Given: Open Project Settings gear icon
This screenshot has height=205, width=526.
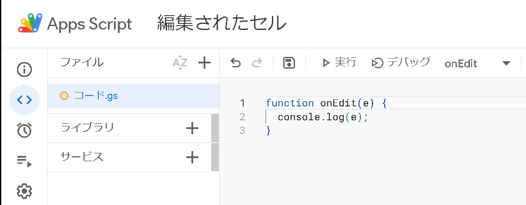Looking at the screenshot, I should pyautogui.click(x=24, y=191).
